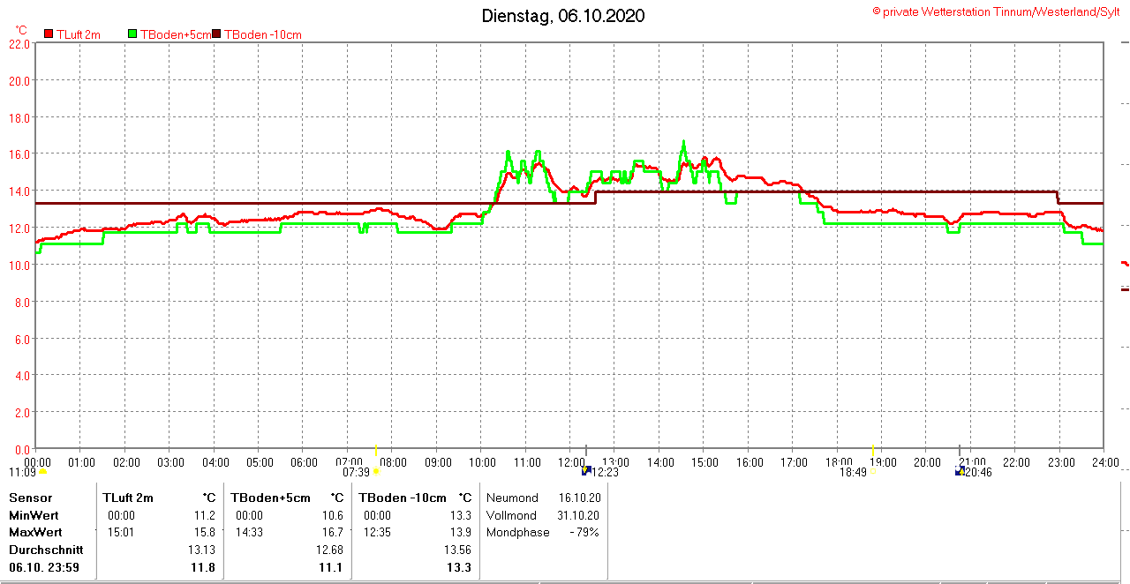This screenshot has height=584, width=1130.
Task: Click the TLuft 2m MaxWert value 15.8
Action: (x=204, y=532)
